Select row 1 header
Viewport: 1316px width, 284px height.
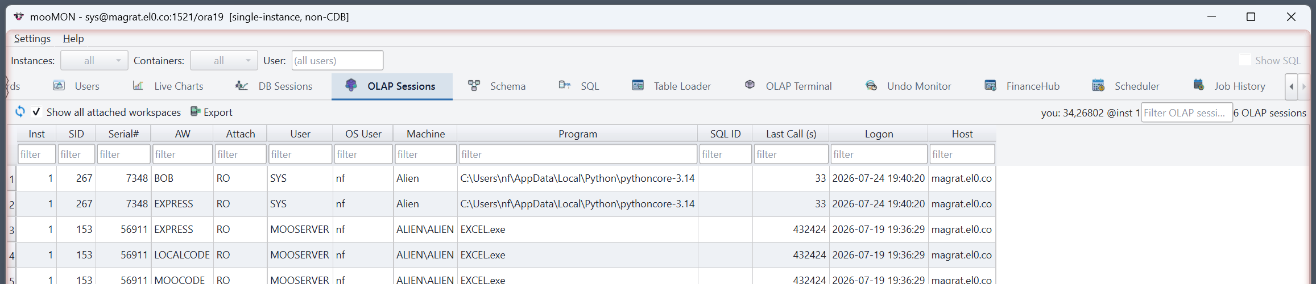point(11,179)
